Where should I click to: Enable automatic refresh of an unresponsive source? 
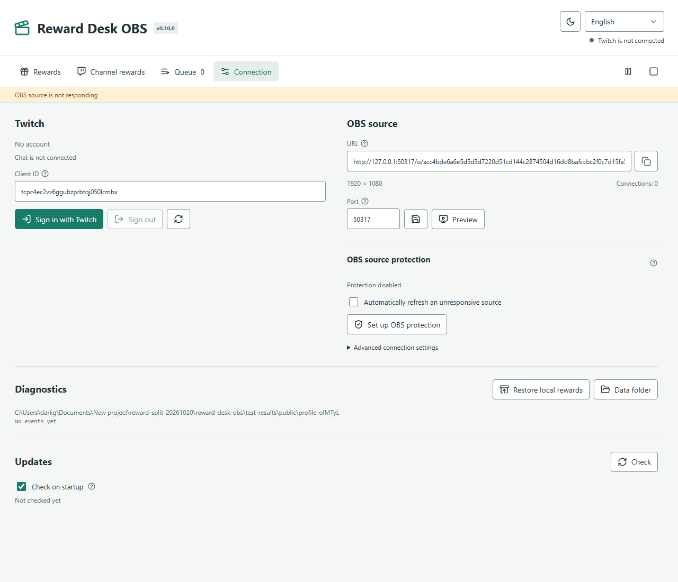click(354, 302)
